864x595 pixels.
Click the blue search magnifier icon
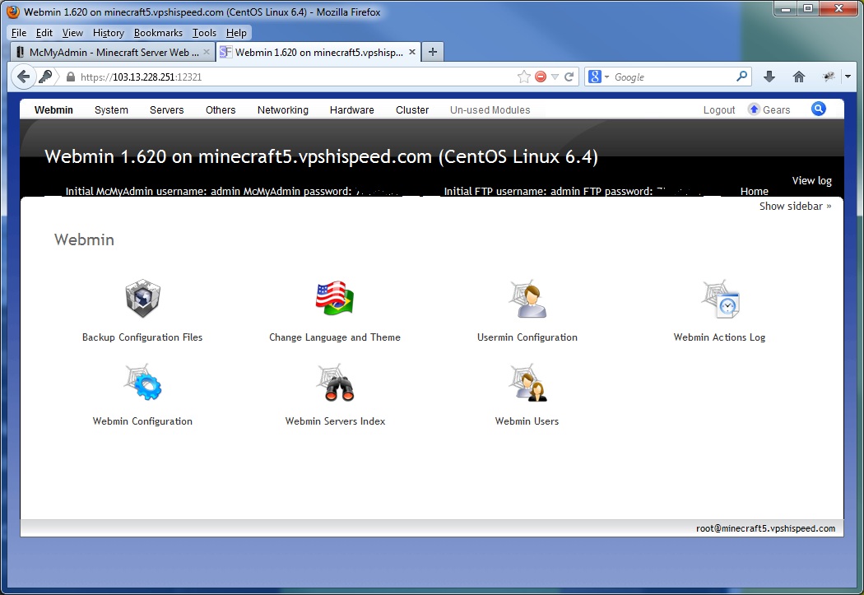[x=818, y=109]
